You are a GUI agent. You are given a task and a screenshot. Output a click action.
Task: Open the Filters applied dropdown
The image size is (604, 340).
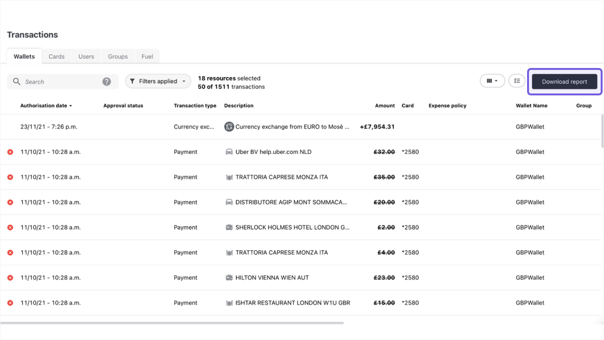[x=158, y=81]
